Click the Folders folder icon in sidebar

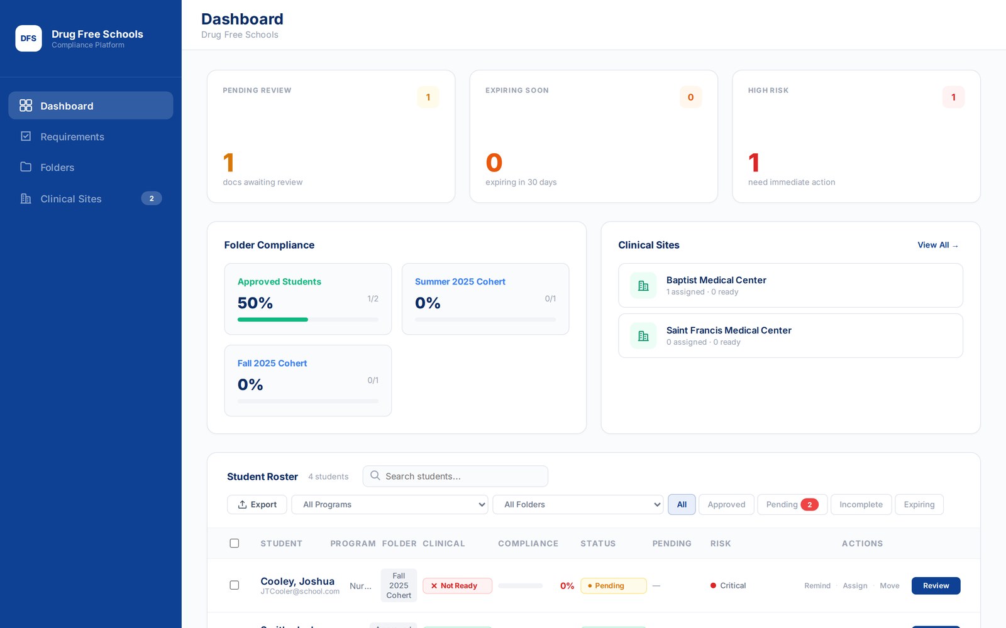(26, 167)
